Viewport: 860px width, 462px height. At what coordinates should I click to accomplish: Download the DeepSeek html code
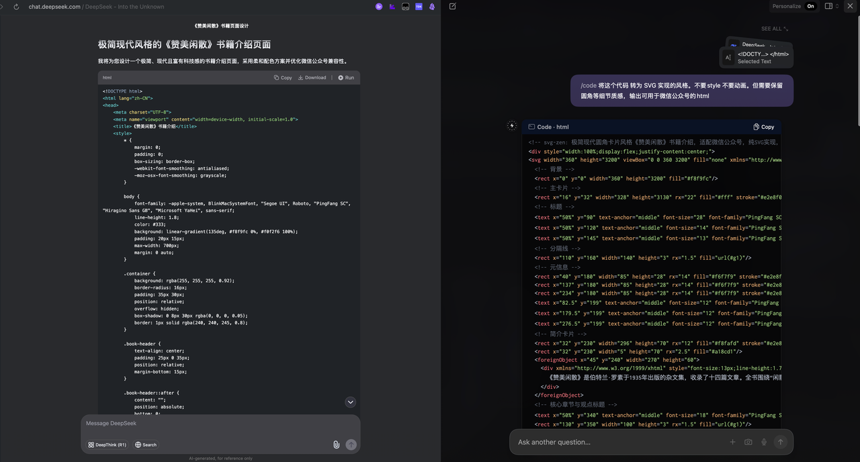(x=312, y=77)
